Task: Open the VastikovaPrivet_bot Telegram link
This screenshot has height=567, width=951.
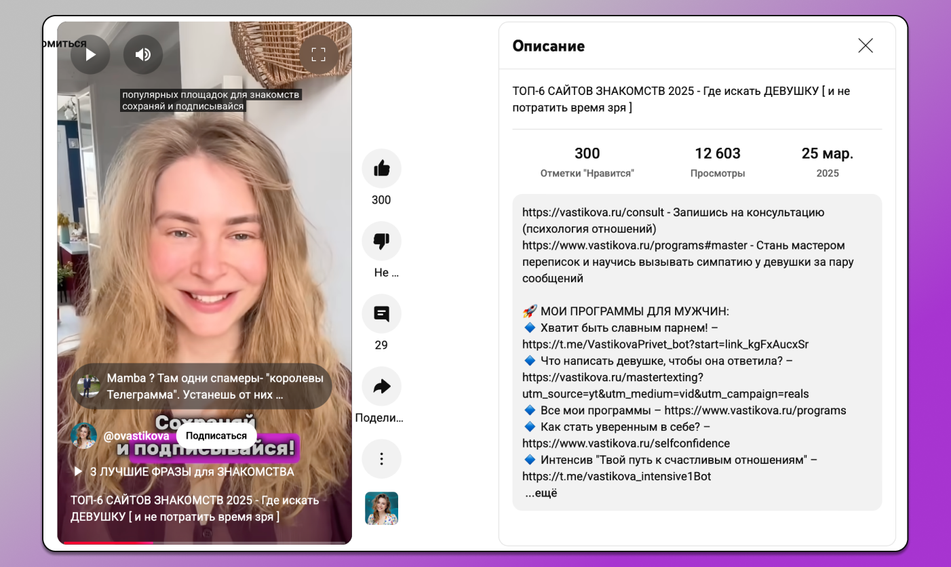Action: tap(665, 345)
